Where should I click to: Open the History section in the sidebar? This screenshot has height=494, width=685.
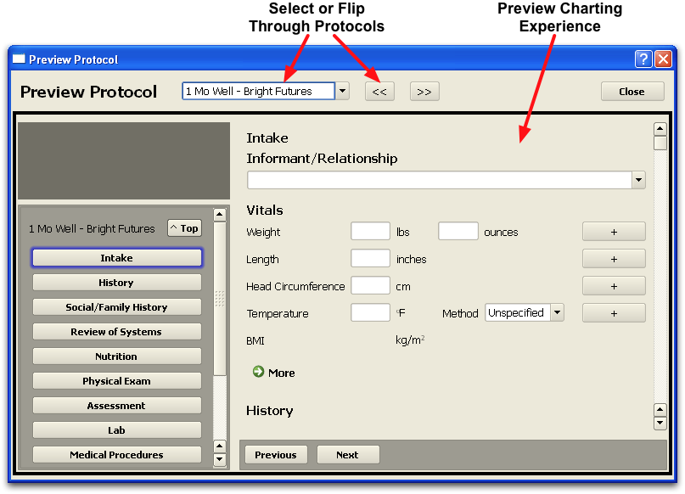(x=116, y=283)
